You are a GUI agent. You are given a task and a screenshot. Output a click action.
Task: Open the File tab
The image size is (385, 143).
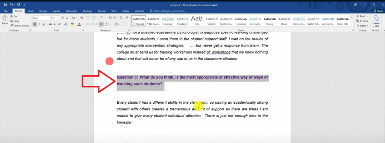pos(6,11)
